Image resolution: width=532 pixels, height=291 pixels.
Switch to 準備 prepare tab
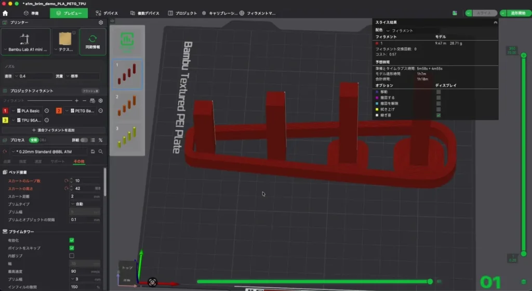click(x=31, y=13)
